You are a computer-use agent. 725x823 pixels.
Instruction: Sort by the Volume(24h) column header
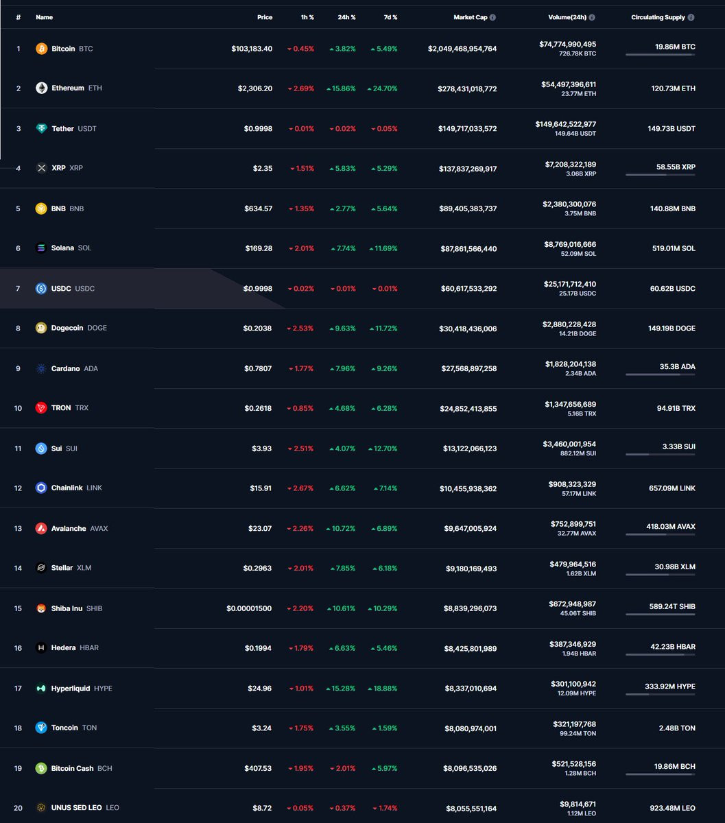pyautogui.click(x=568, y=18)
